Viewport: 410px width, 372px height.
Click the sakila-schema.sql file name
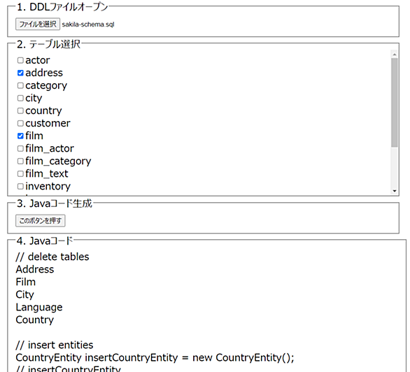(x=88, y=24)
